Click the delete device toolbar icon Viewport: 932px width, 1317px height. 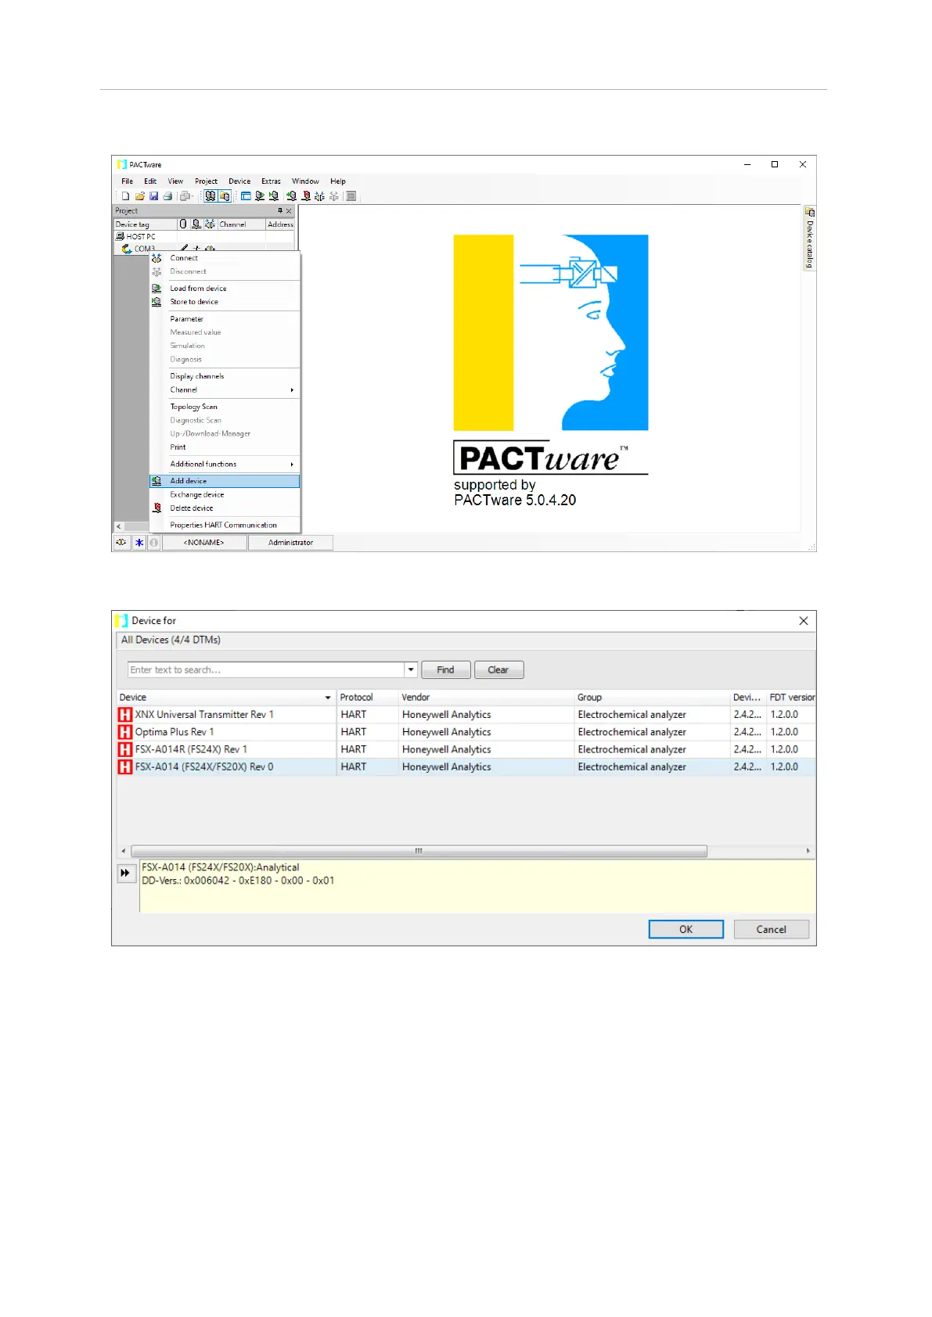point(306,196)
